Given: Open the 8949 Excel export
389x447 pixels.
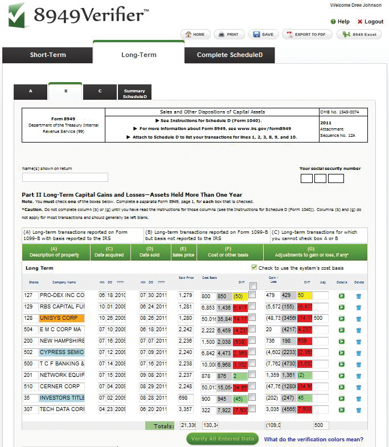Looking at the screenshot, I should [x=359, y=34].
